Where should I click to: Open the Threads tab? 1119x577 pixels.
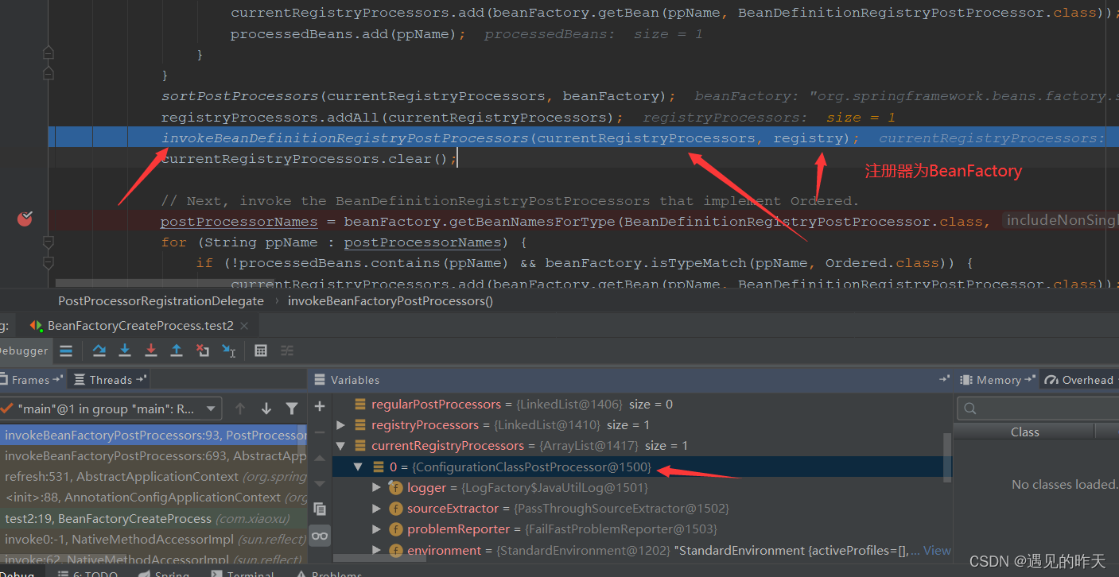click(110, 380)
